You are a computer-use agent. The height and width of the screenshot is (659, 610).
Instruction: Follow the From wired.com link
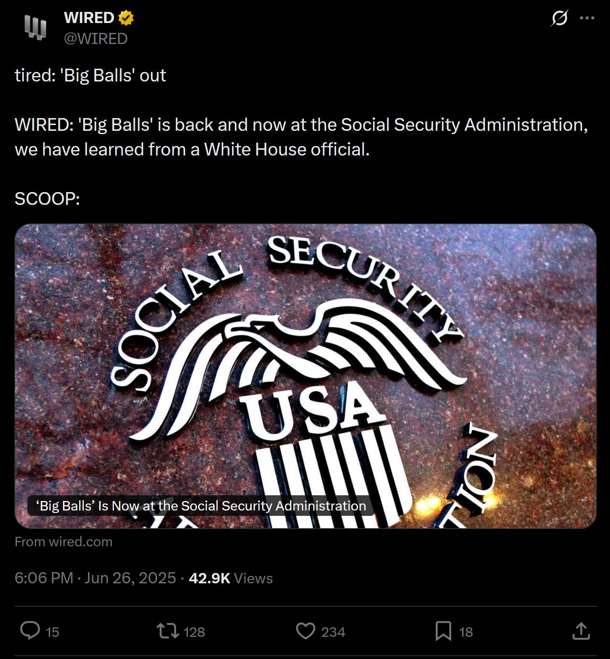[x=64, y=542]
